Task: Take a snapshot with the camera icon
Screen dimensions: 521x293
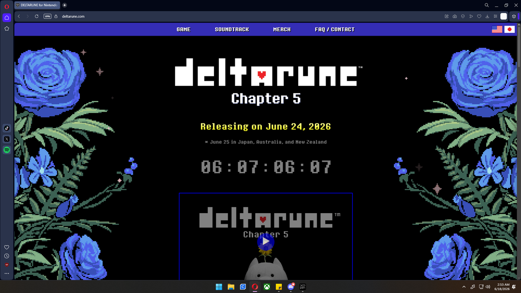Action: (x=455, y=16)
